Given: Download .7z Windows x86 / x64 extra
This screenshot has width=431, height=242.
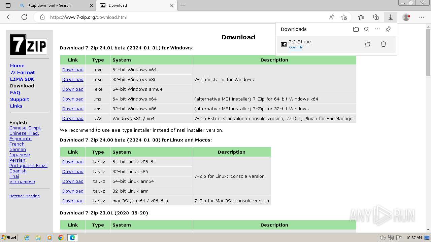Looking at the screenshot, I should [x=73, y=118].
